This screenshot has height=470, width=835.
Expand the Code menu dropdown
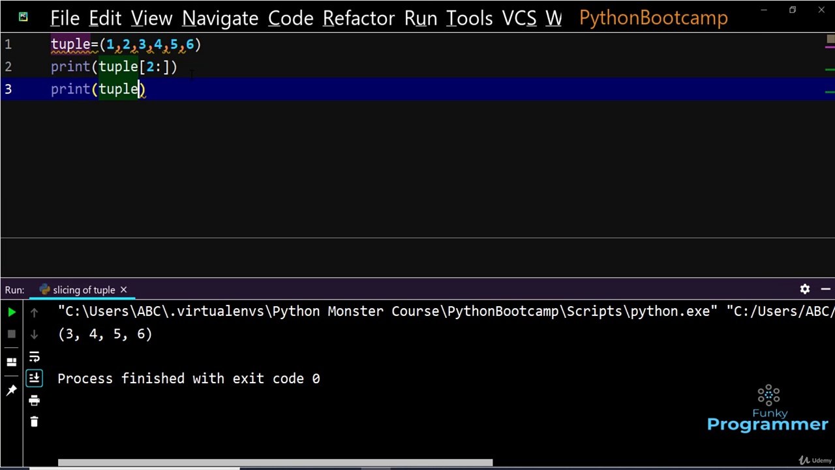290,18
